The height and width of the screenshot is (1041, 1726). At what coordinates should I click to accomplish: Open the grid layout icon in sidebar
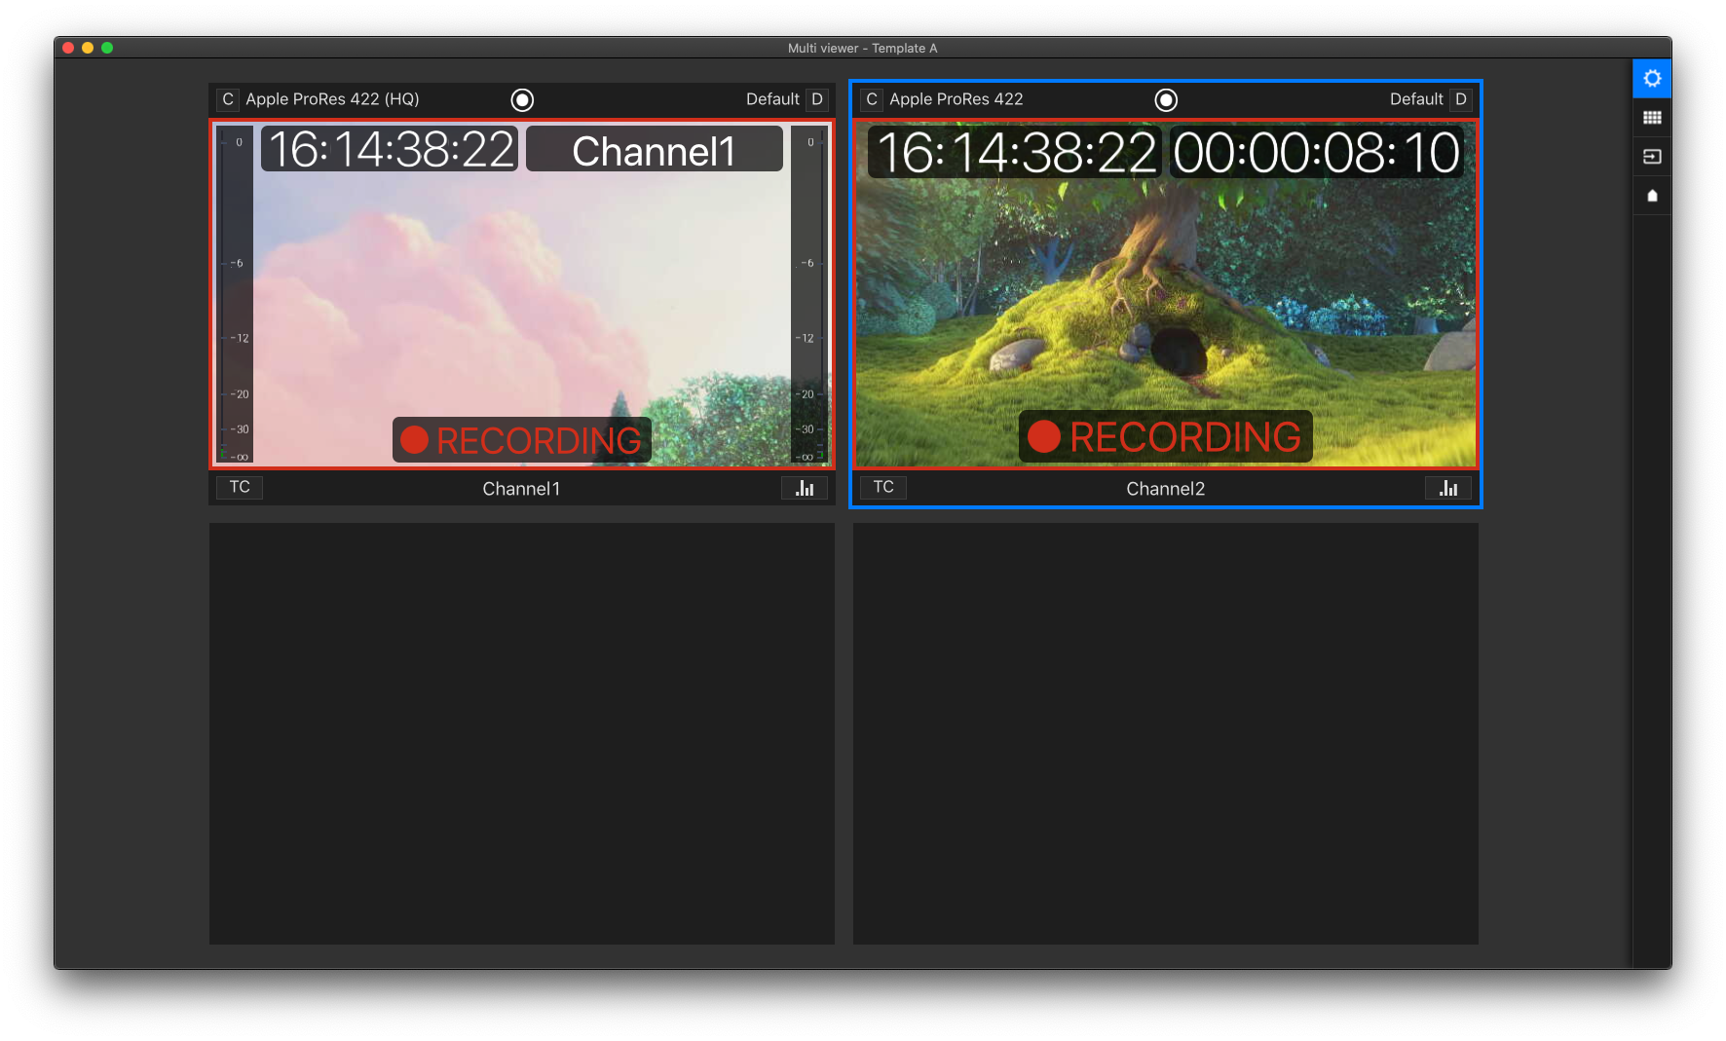point(1652,118)
